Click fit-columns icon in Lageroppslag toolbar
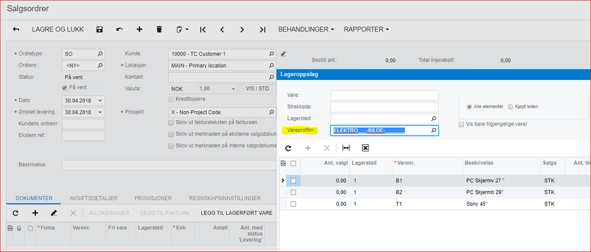The height and width of the screenshot is (252, 591). pos(346,148)
